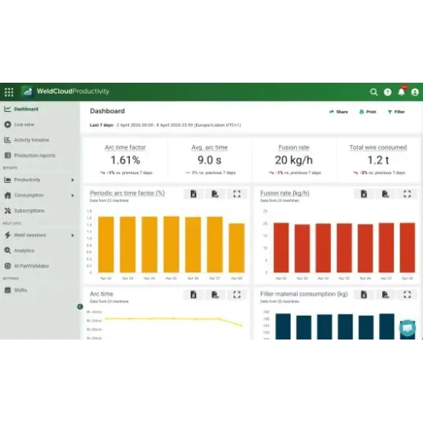Image resolution: width=423 pixels, height=423 pixels.
Task: Export Fusion rate chart to PDF
Action: pyautogui.click(x=385, y=194)
